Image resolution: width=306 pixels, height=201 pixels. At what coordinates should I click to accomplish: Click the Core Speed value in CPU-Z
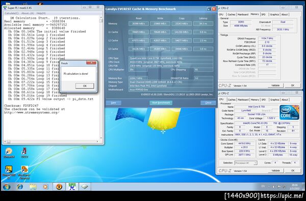[x=244, y=143]
